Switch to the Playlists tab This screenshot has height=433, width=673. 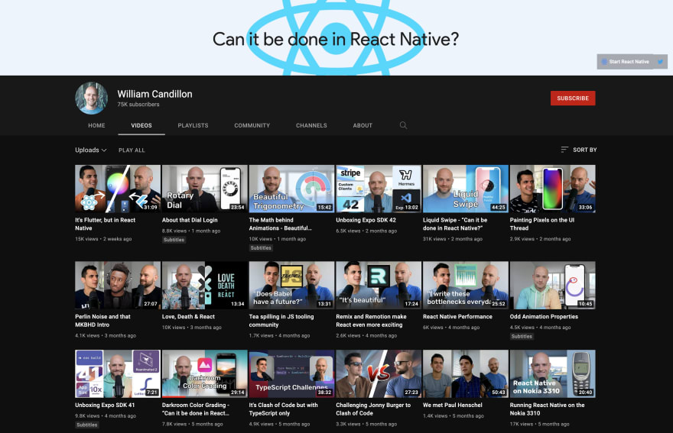click(193, 125)
